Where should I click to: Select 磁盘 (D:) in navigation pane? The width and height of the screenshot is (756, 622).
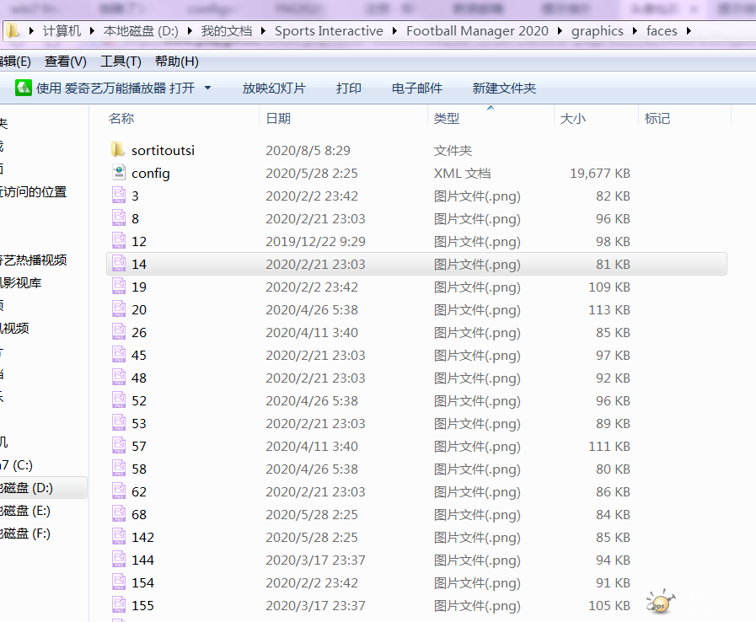coord(26,487)
